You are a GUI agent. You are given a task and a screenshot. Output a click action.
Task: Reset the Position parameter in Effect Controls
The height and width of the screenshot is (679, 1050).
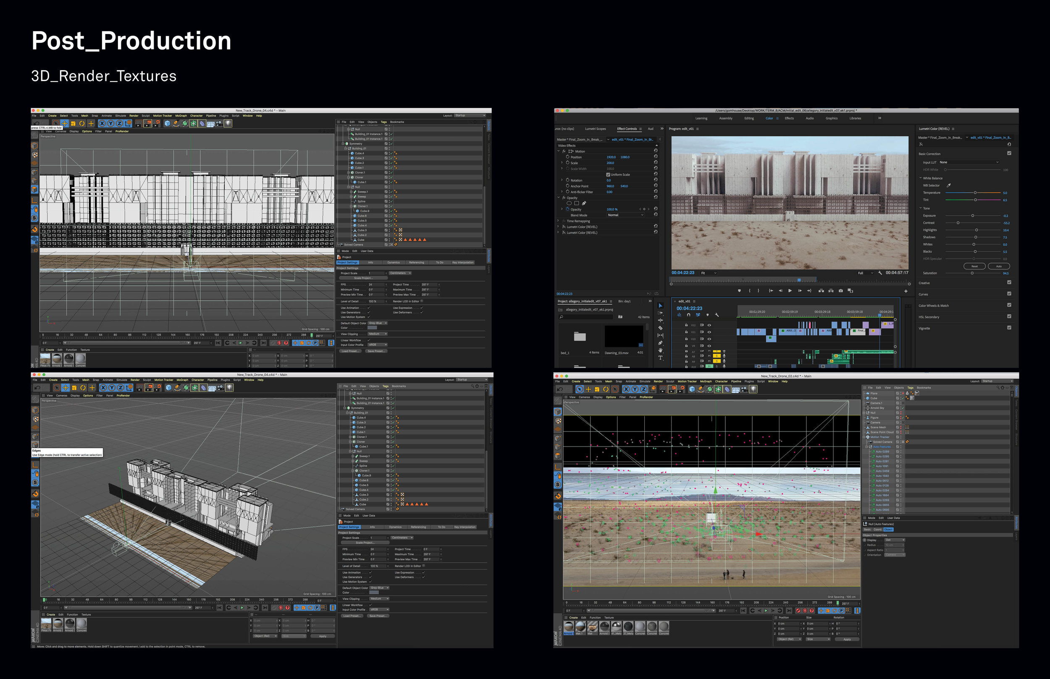(x=656, y=157)
